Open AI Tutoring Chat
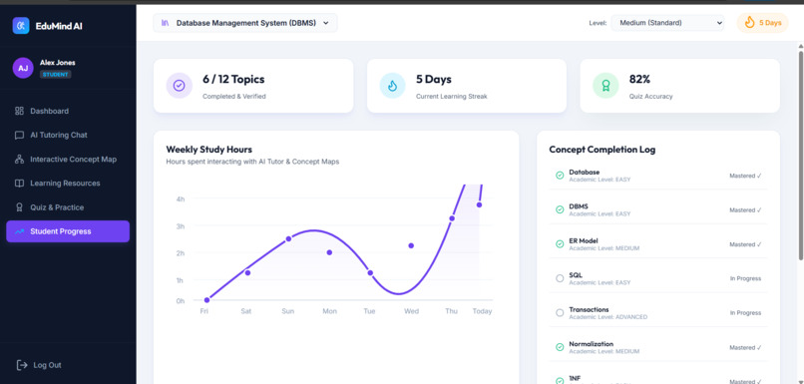 click(68, 136)
